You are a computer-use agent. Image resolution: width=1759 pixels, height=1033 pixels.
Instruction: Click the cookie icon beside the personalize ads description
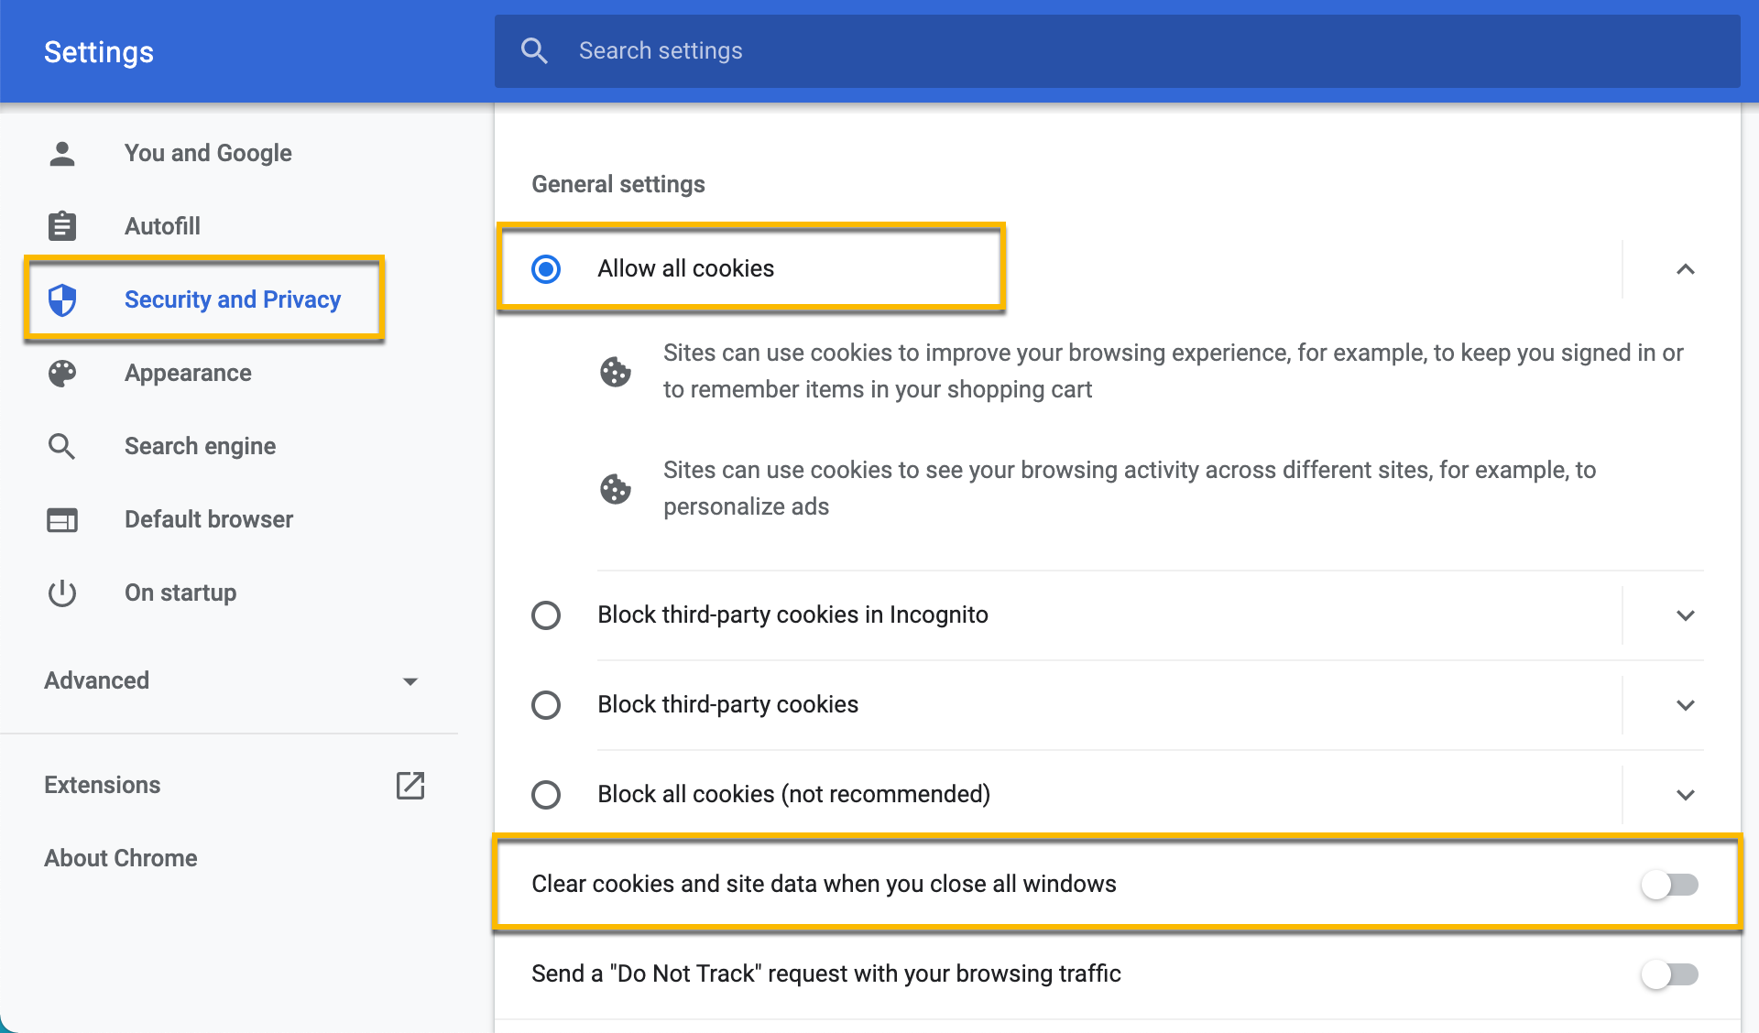coord(615,488)
